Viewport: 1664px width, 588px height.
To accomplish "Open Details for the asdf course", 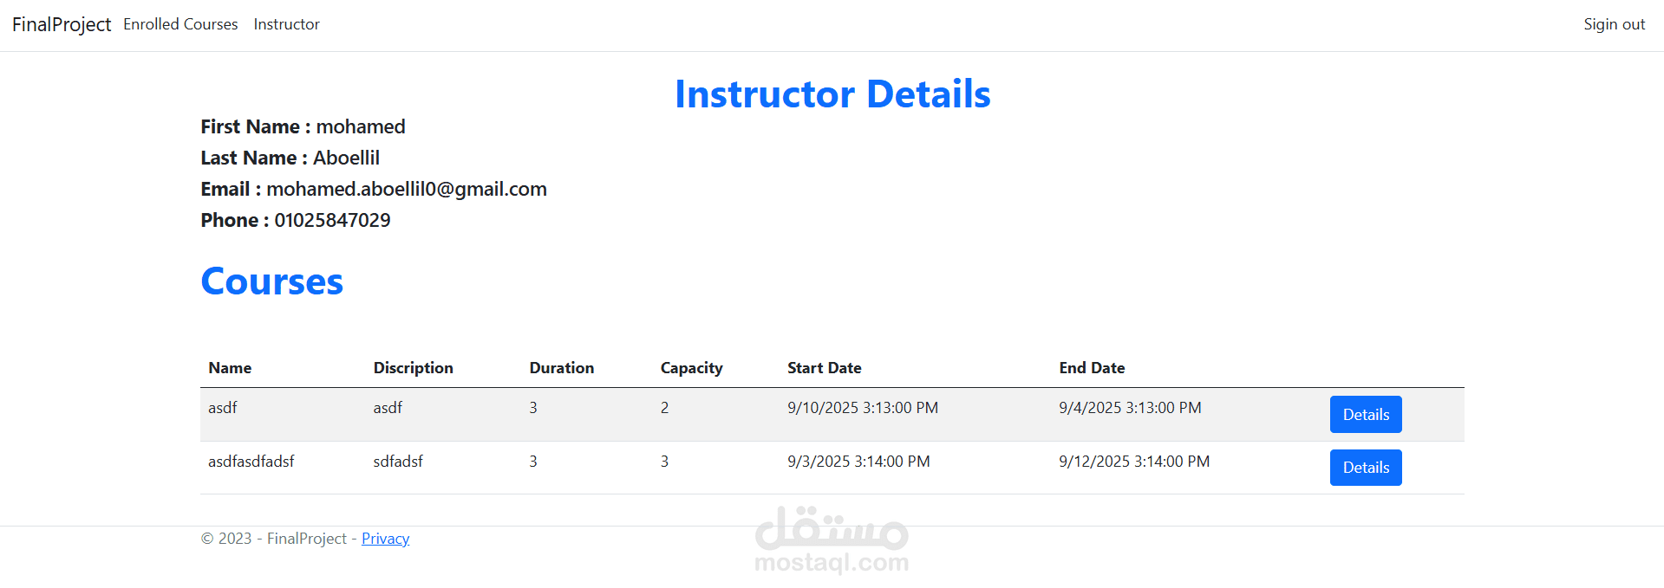I will [1366, 415].
